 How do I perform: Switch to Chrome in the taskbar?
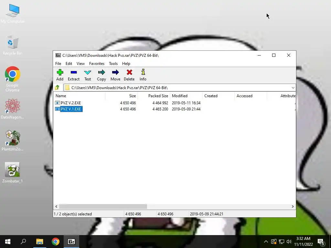[x=56, y=242]
